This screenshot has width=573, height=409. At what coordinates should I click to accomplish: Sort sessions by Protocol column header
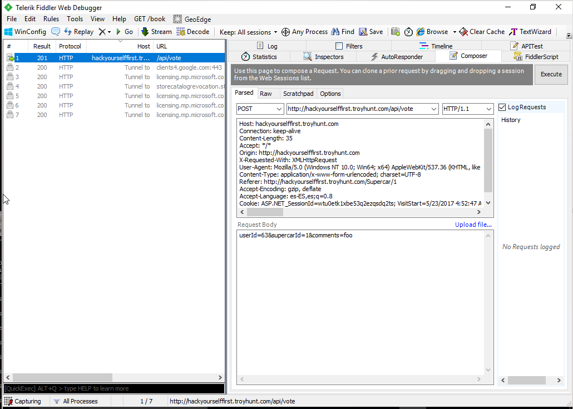coord(70,46)
